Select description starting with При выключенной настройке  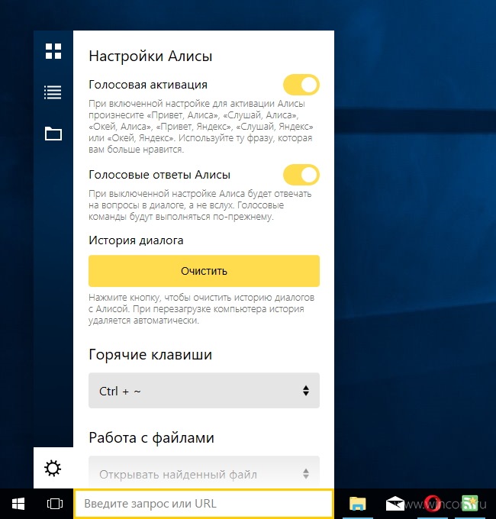pyautogui.click(x=200, y=205)
